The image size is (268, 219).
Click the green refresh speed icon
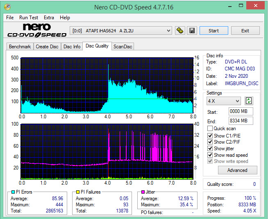[249, 101]
